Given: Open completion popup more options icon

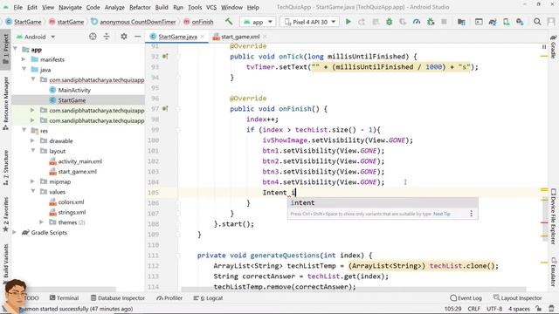Looking at the screenshot, I should [x=471, y=213].
